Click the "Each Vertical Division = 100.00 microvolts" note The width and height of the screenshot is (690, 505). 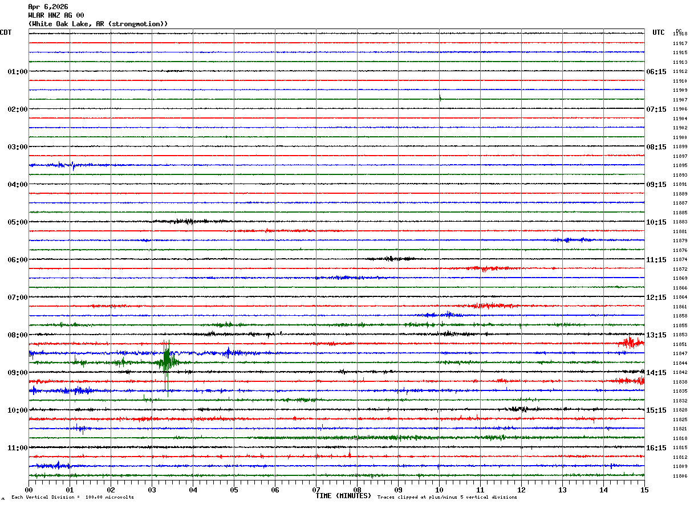coord(73,498)
